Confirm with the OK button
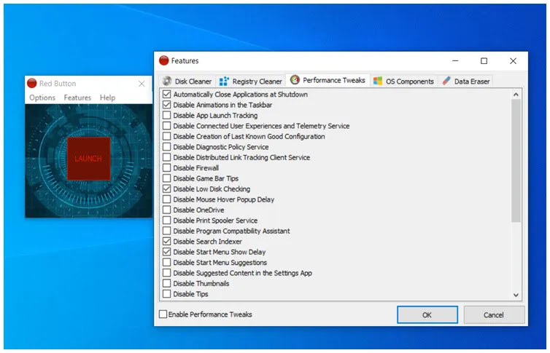Image resolution: width=550 pixels, height=353 pixels. click(427, 315)
